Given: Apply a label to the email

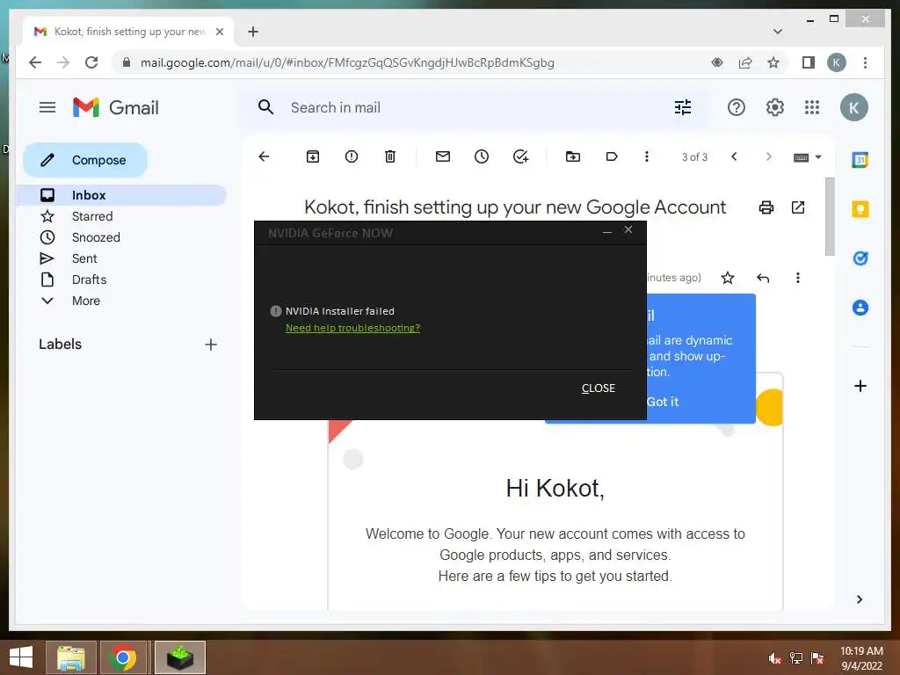Looking at the screenshot, I should (612, 156).
